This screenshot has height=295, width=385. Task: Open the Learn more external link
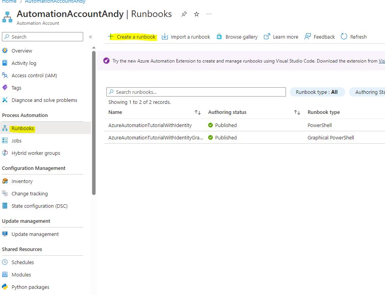[x=281, y=37]
